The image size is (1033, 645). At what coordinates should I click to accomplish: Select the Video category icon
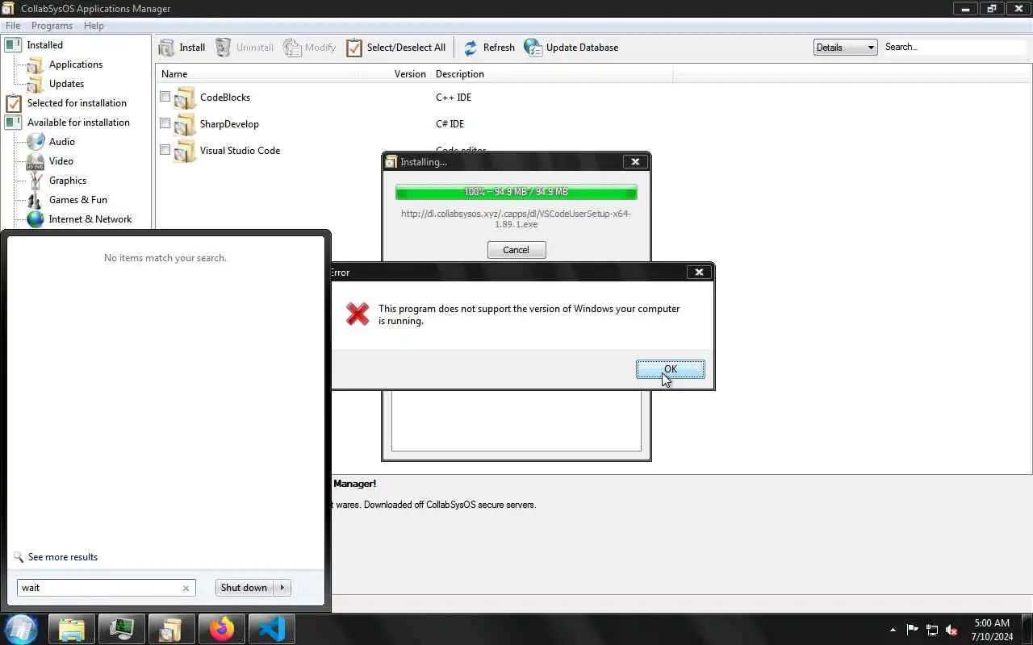coord(36,161)
